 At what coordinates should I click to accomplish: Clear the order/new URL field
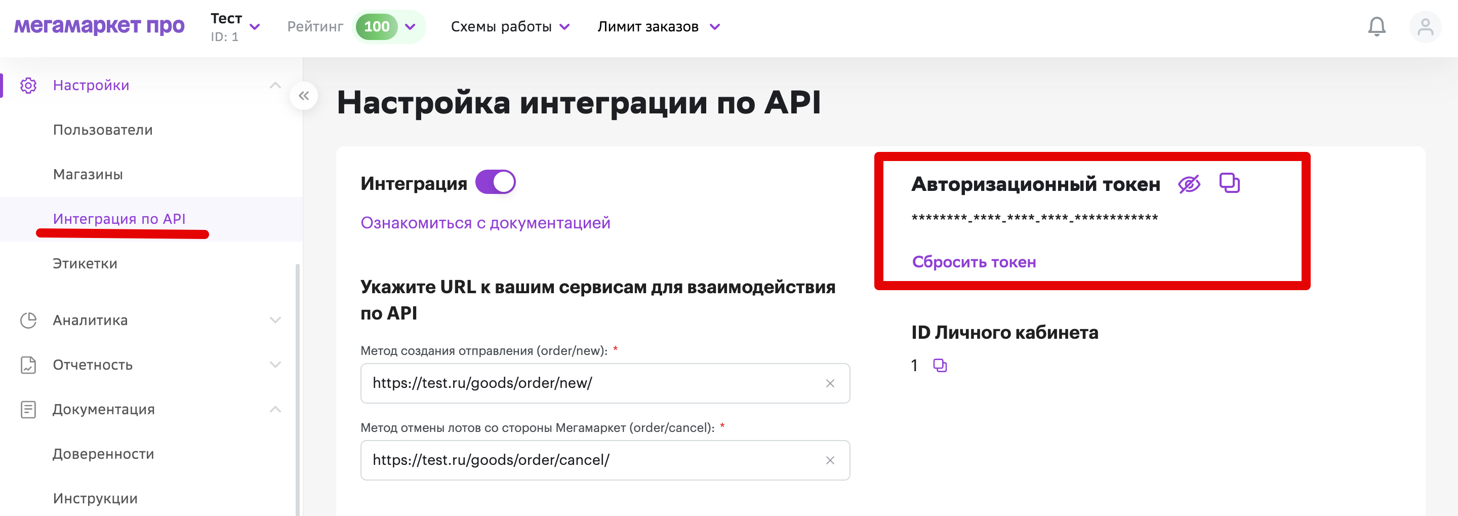coord(830,383)
